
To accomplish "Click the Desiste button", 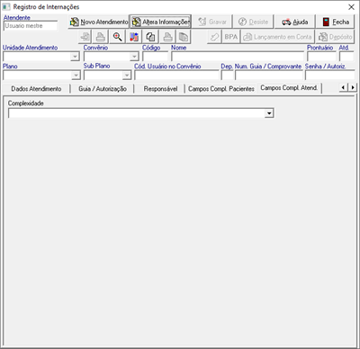I will pyautogui.click(x=253, y=22).
